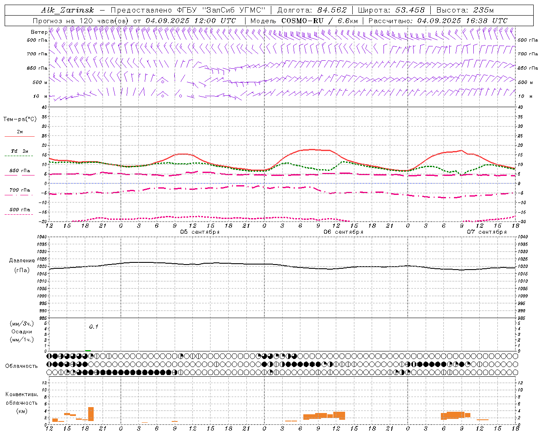Click the Конвективн. convective label
Viewport: 540px width, 432px height.
click(22, 394)
